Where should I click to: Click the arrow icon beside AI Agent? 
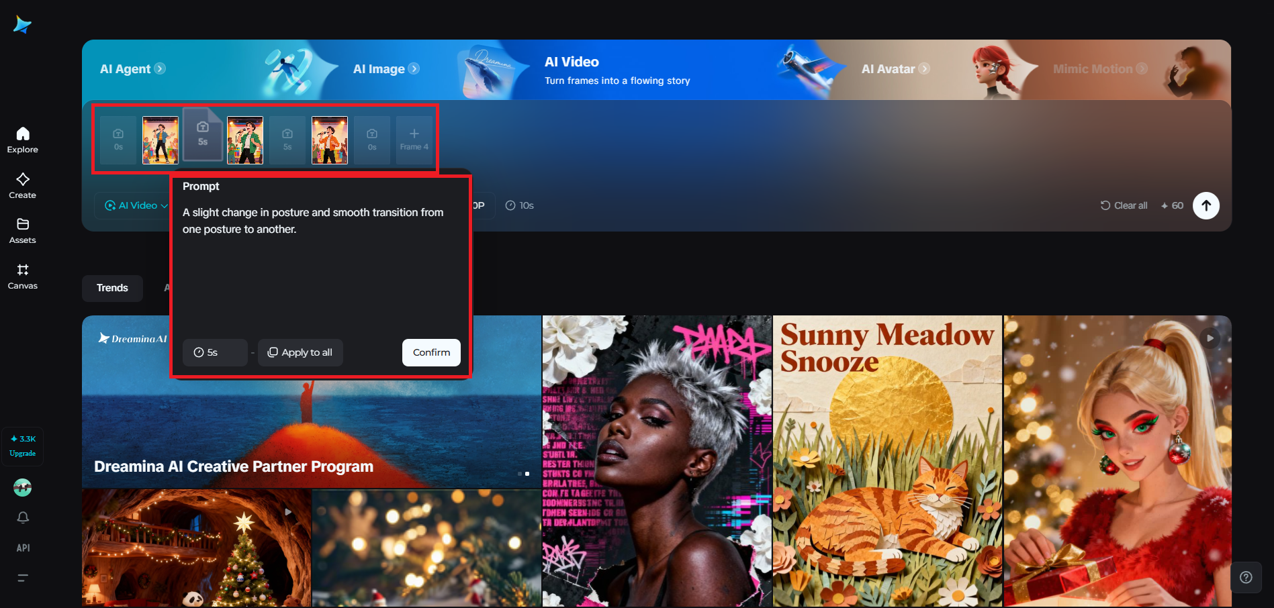(x=160, y=68)
